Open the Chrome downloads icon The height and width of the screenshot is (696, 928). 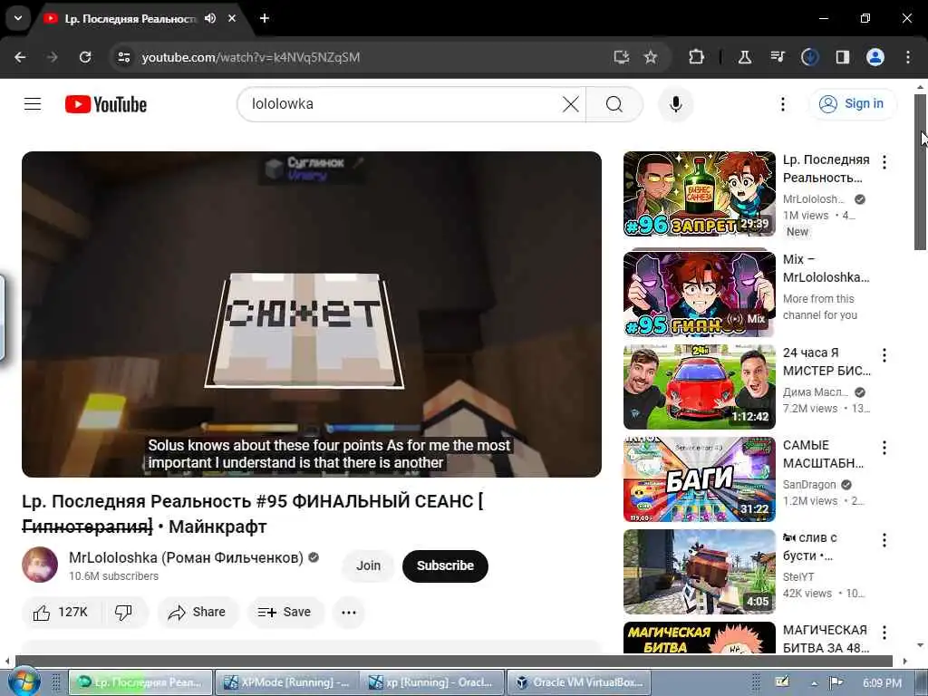coord(809,57)
